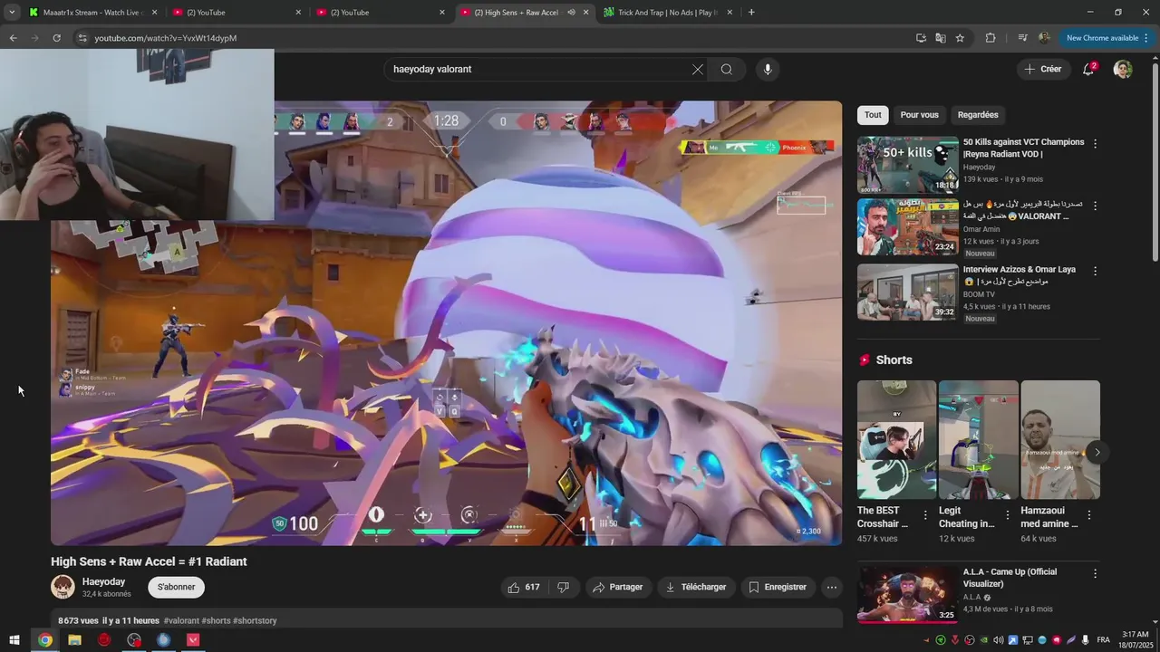Viewport: 1160px width, 652px height.
Task: Like the video with thumbs up
Action: [x=524, y=587]
